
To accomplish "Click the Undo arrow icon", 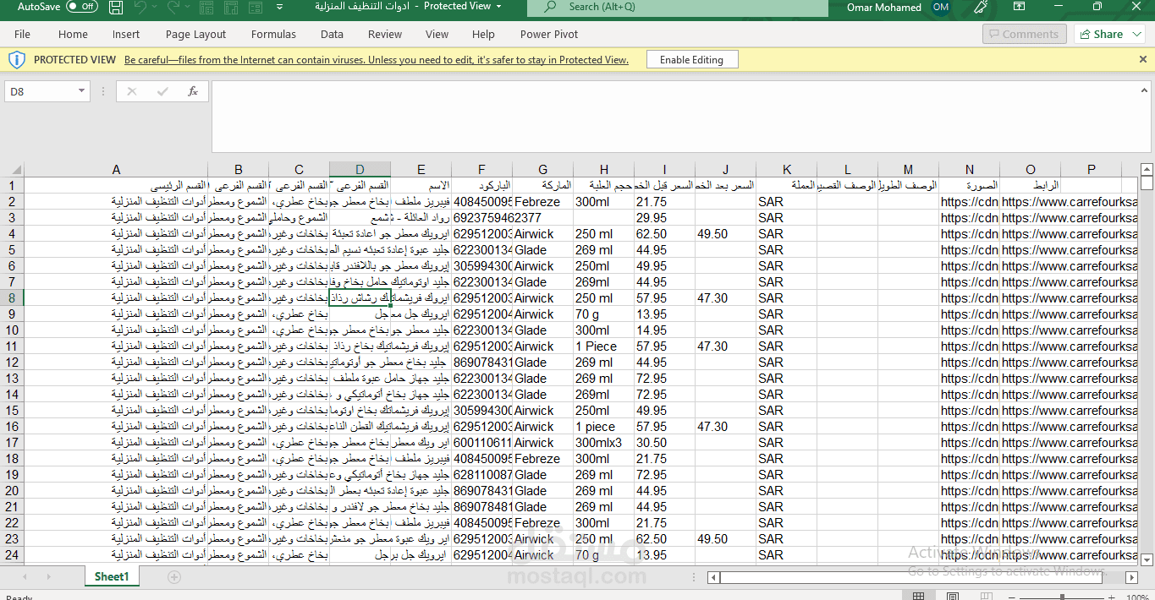I will pos(140,8).
